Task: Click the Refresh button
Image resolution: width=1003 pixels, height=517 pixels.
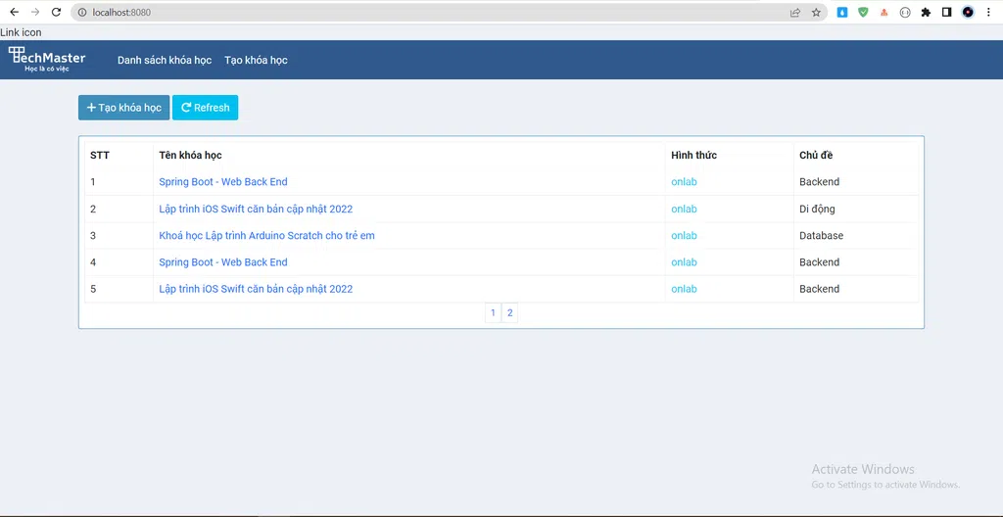Action: [206, 108]
